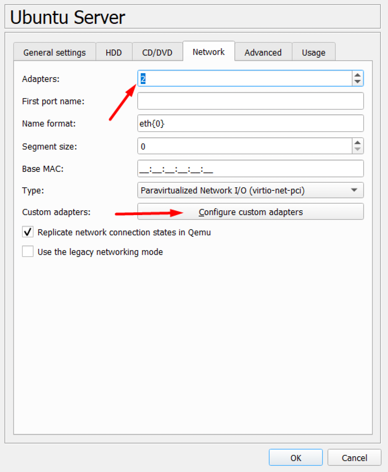388x472 pixels.
Task: Click Configure custom adapters button
Action: pos(250,212)
